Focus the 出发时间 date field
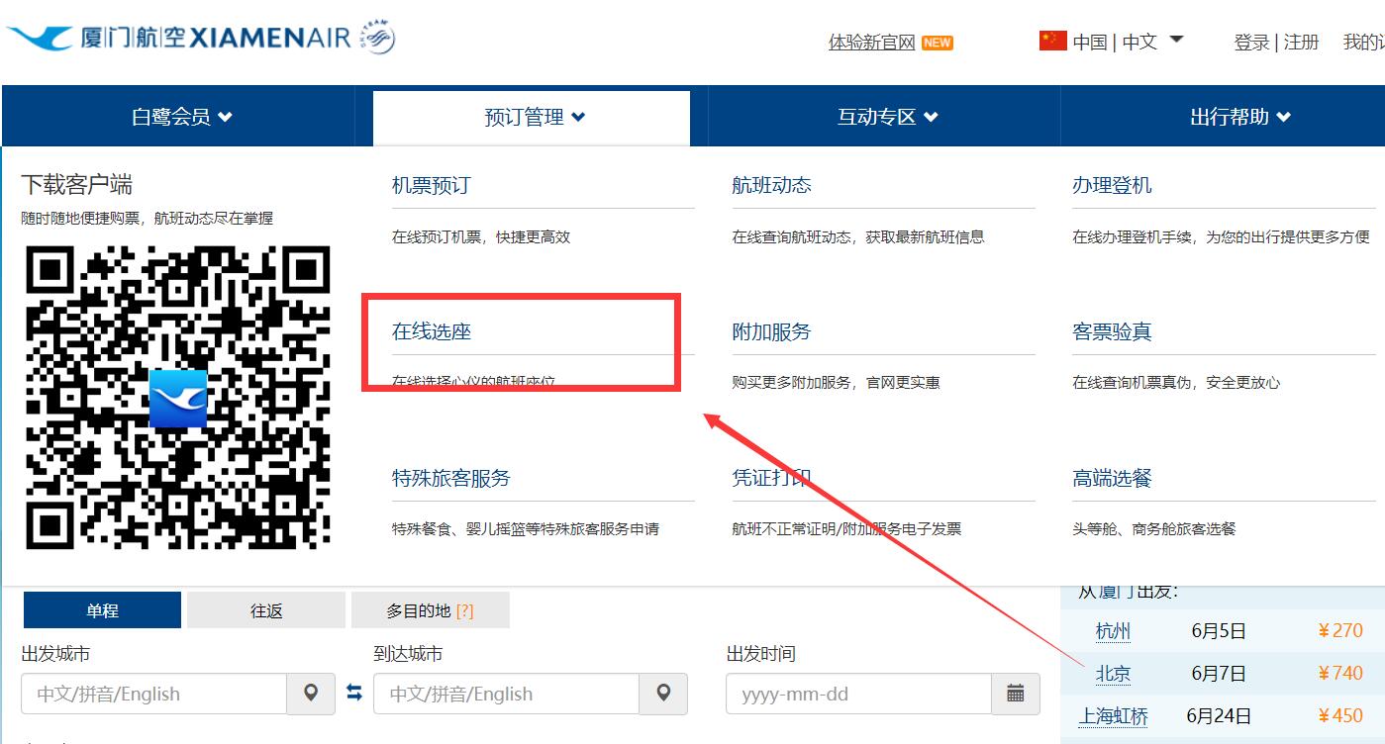1385x744 pixels. pos(858,694)
